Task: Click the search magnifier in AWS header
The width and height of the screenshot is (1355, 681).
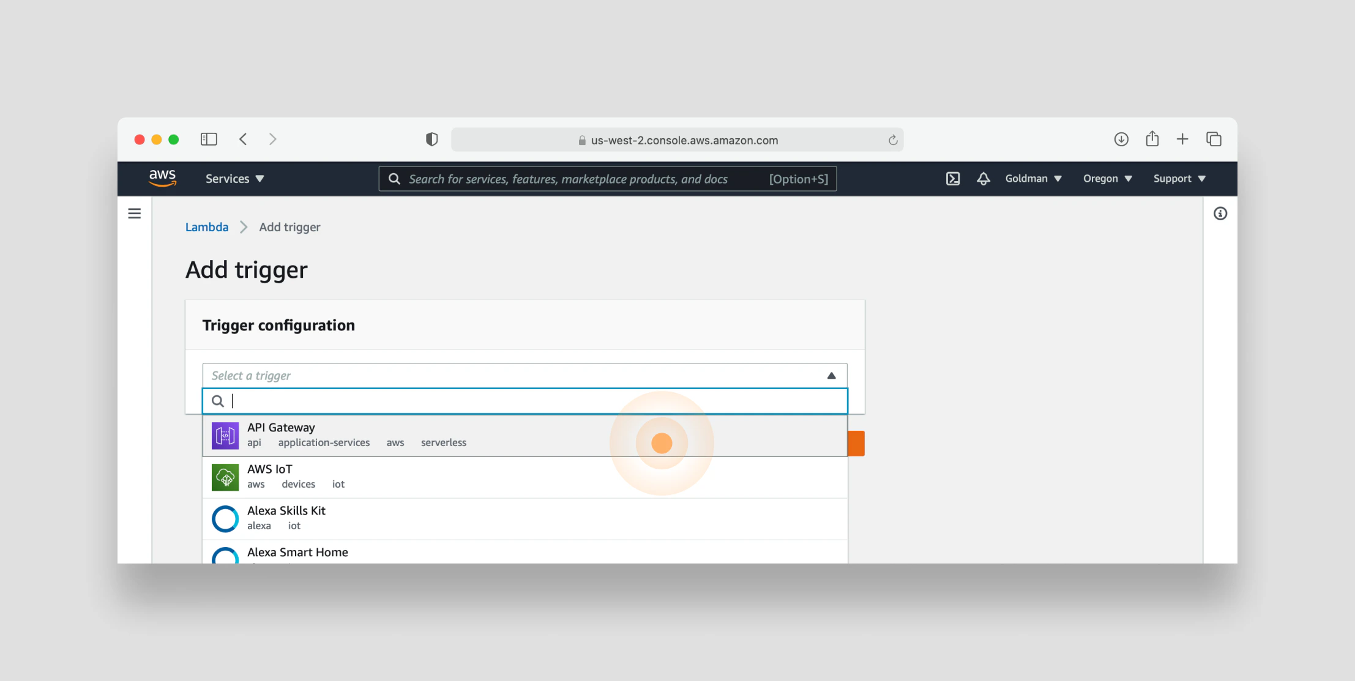Action: 395,179
